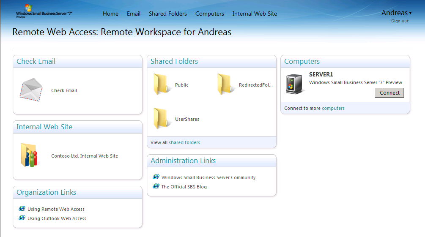Image resolution: width=425 pixels, height=237 pixels.
Task: Click the SERVER1 computer icon
Action: 294,84
